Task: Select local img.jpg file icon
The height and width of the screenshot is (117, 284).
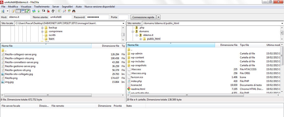Action: pos(3,82)
